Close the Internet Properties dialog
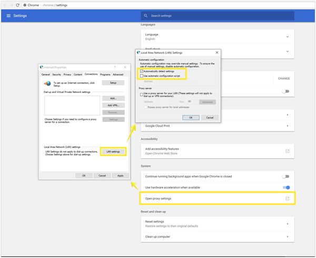This screenshot has height=258, width=316. point(125,67)
